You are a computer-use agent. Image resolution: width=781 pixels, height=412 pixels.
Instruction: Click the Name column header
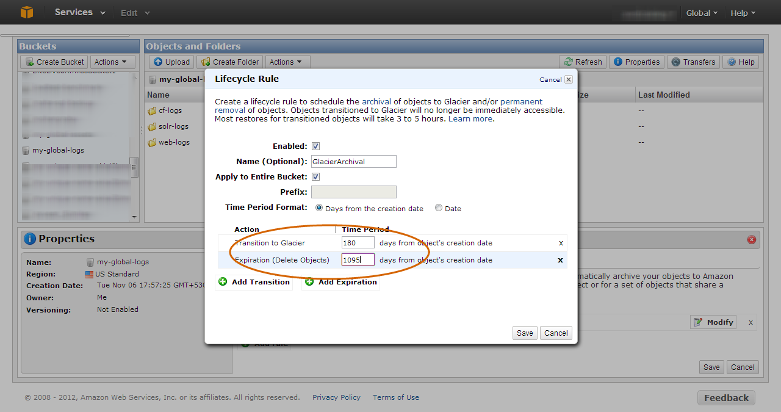click(158, 95)
